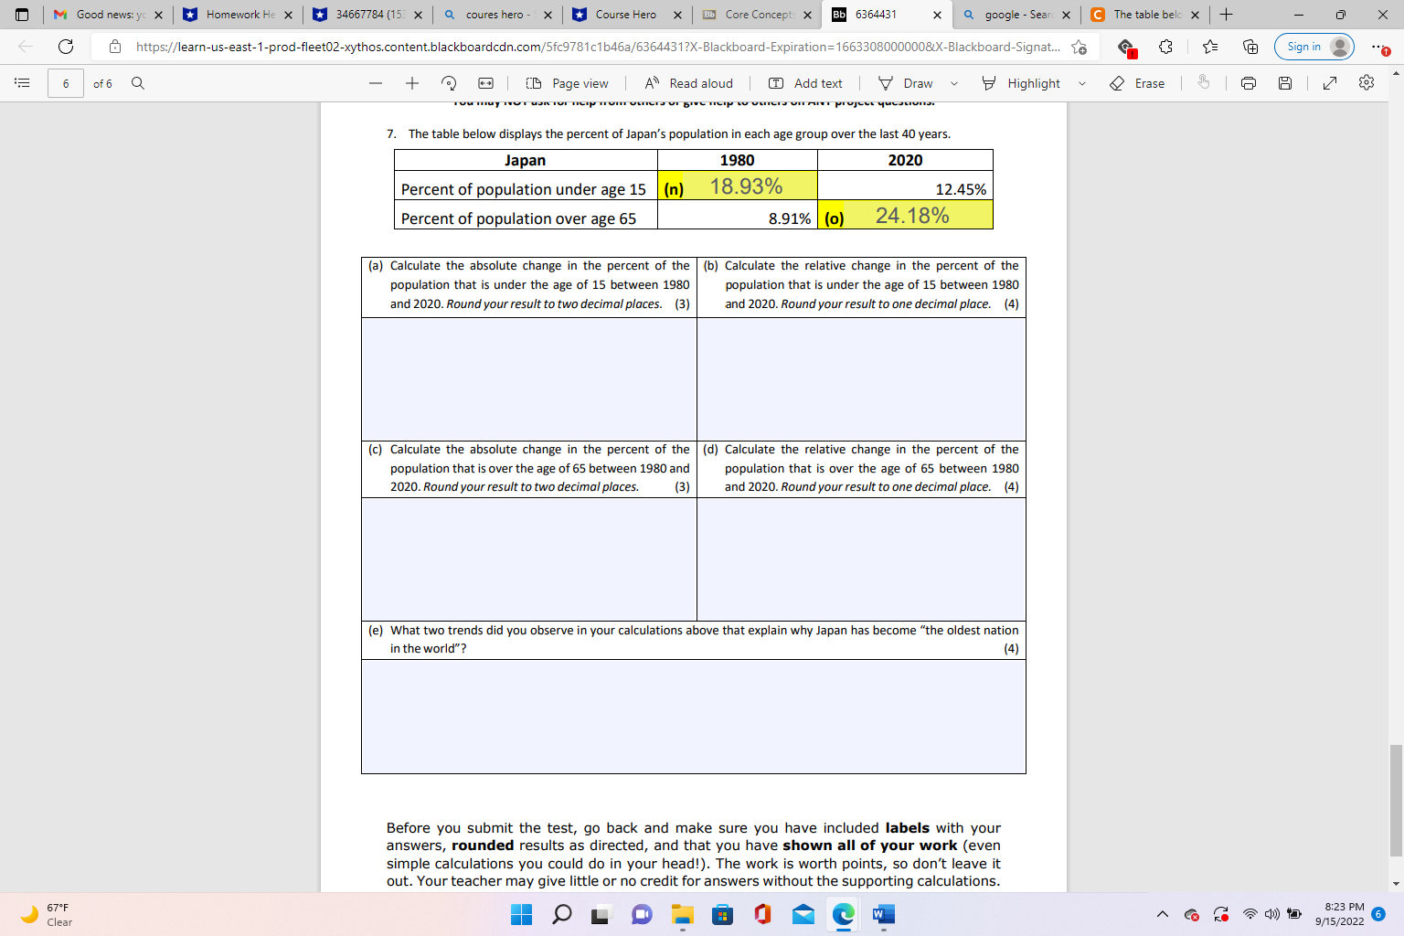1404x936 pixels.
Task: Zoom in on the document
Action: [x=411, y=83]
